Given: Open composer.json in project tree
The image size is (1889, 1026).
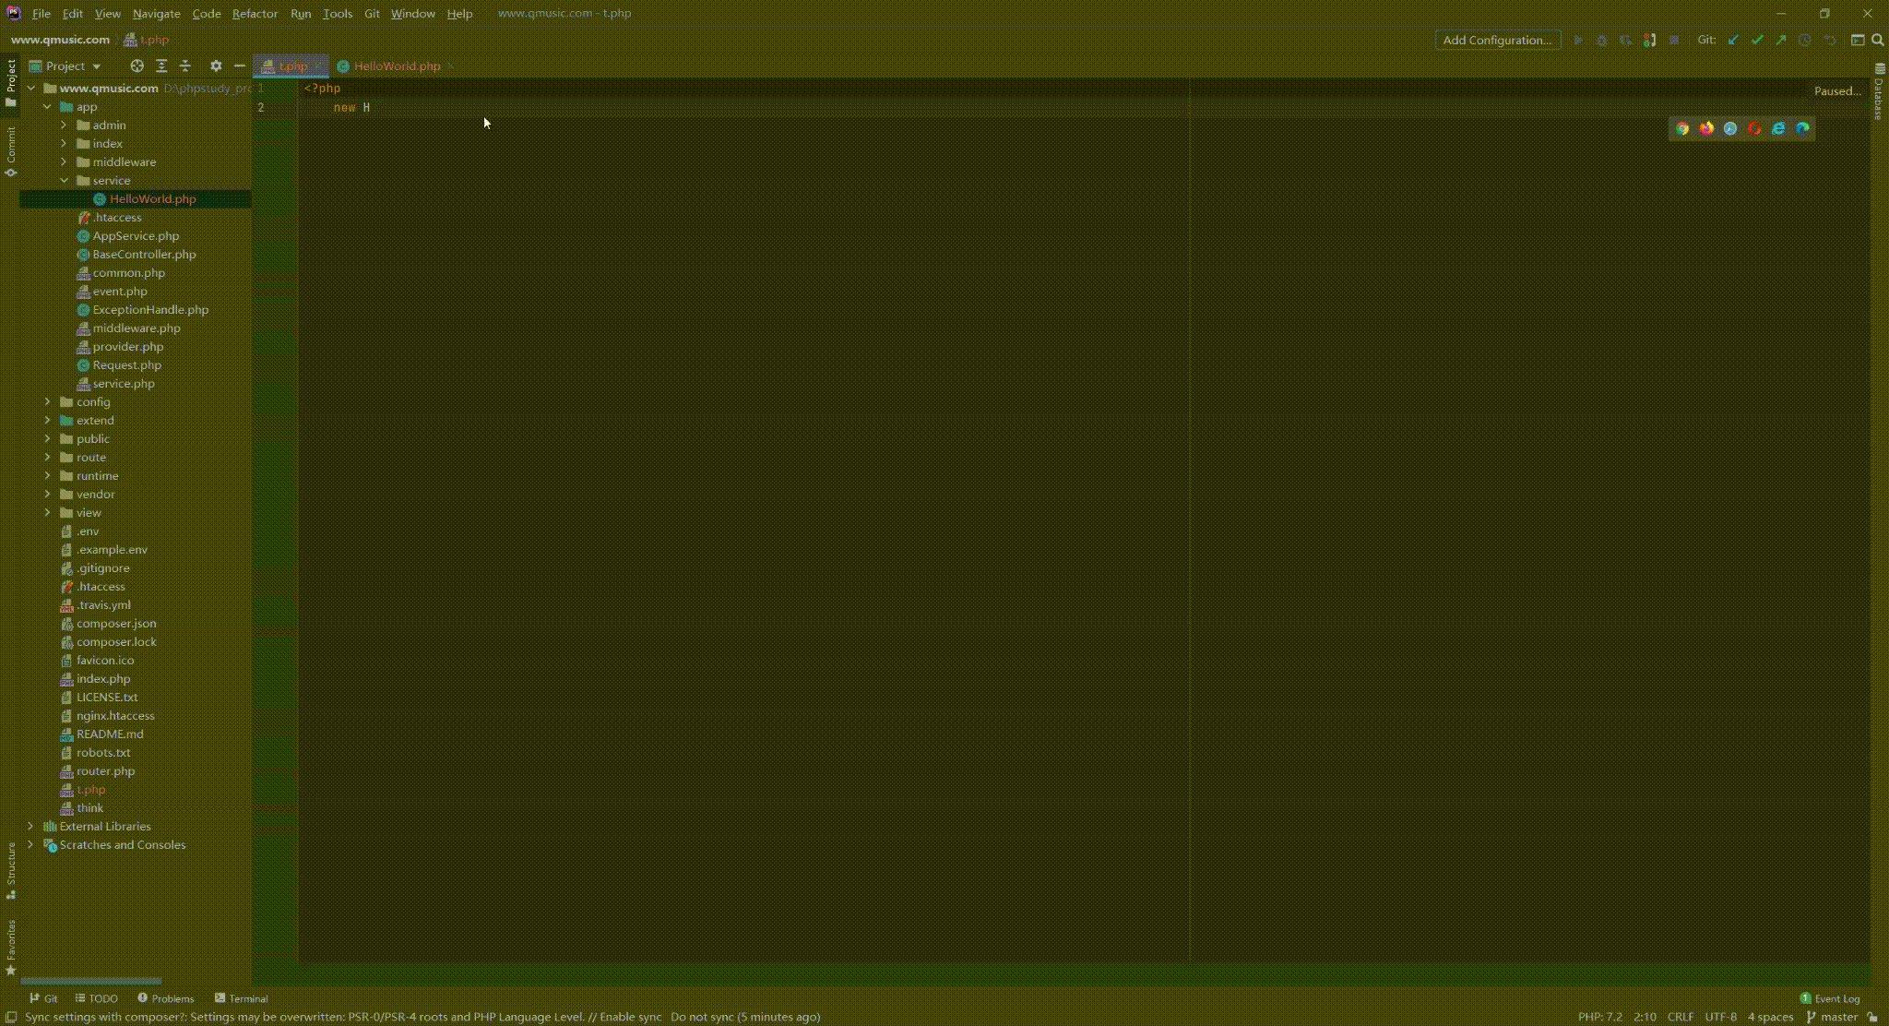Looking at the screenshot, I should [x=116, y=623].
